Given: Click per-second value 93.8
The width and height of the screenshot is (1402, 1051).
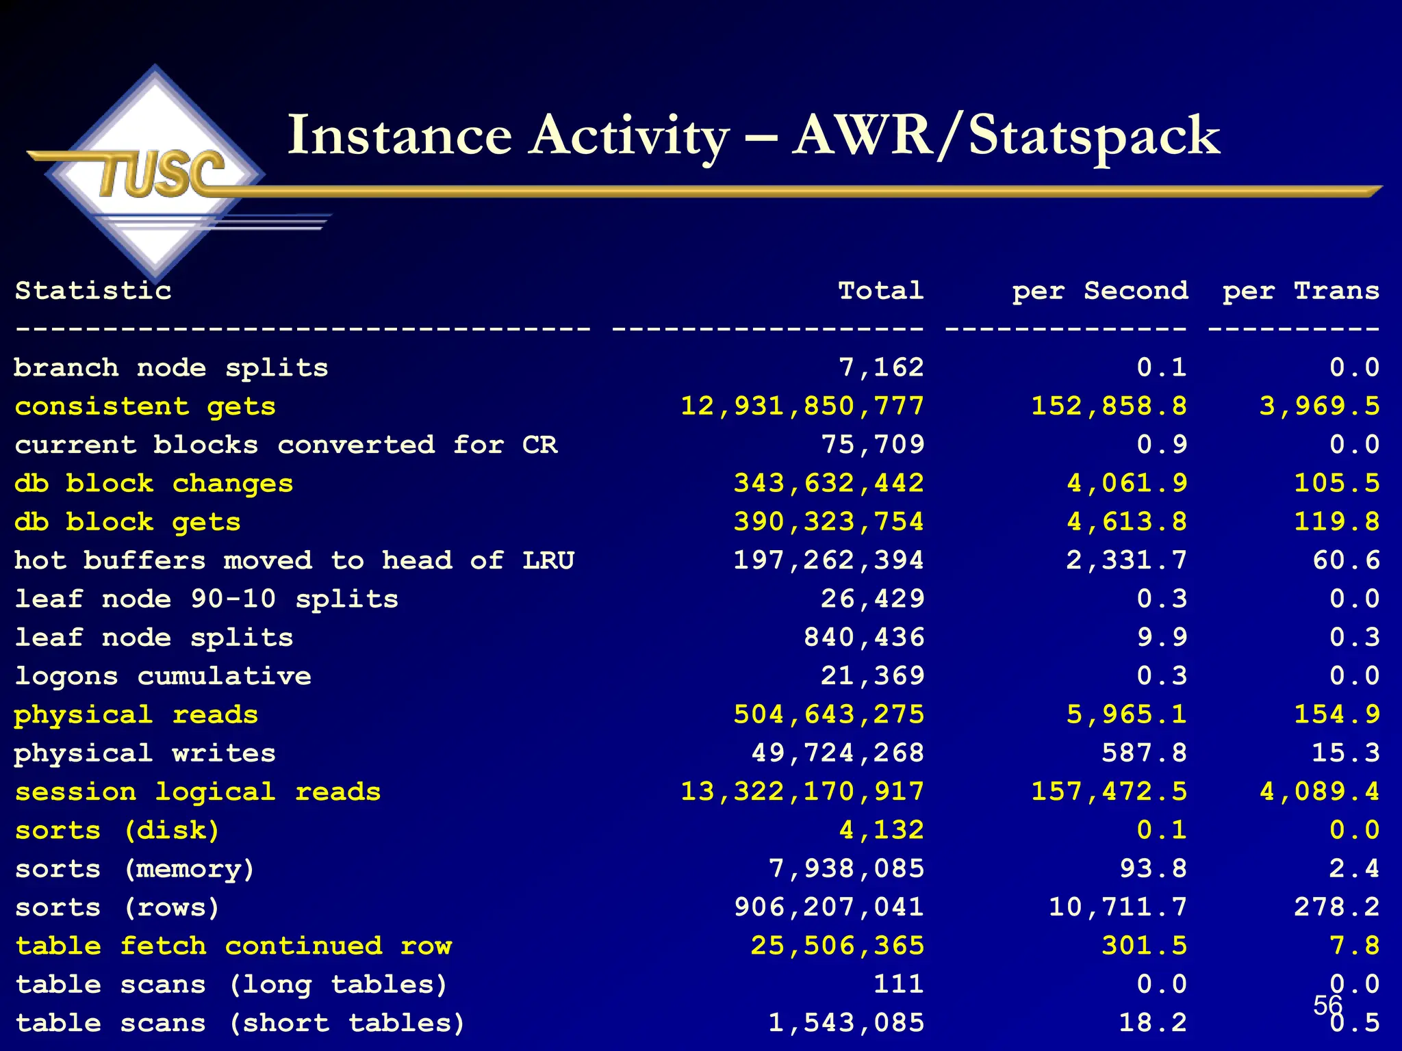Looking at the screenshot, I should point(1153,869).
